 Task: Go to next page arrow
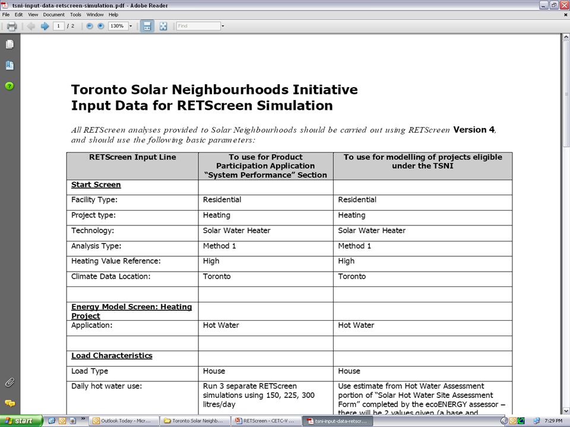(45, 26)
